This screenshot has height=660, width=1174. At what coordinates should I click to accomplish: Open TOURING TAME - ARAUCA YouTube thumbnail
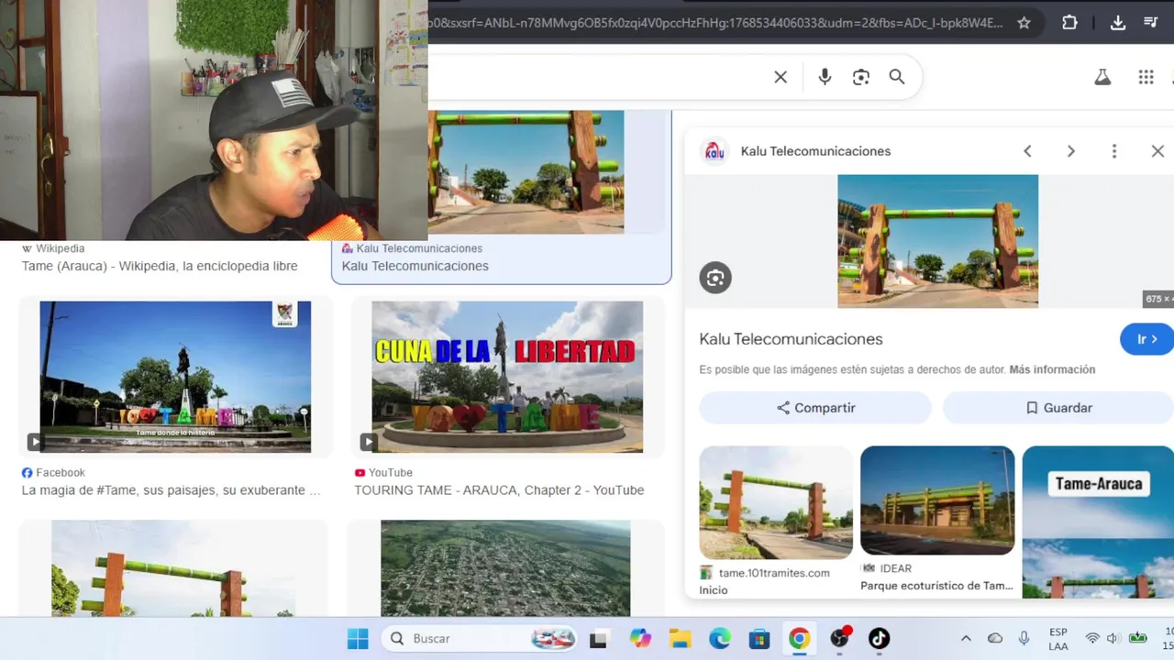pyautogui.click(x=507, y=377)
